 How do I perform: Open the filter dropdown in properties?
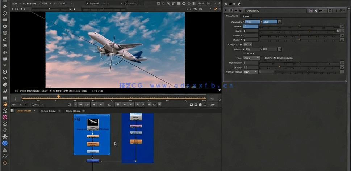[252, 58]
